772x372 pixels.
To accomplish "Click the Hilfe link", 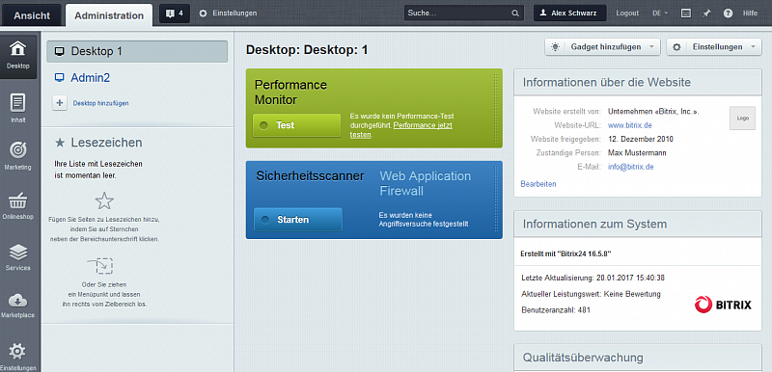I will coord(750,13).
